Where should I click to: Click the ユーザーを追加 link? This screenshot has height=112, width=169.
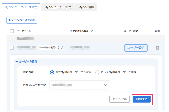[27, 62]
